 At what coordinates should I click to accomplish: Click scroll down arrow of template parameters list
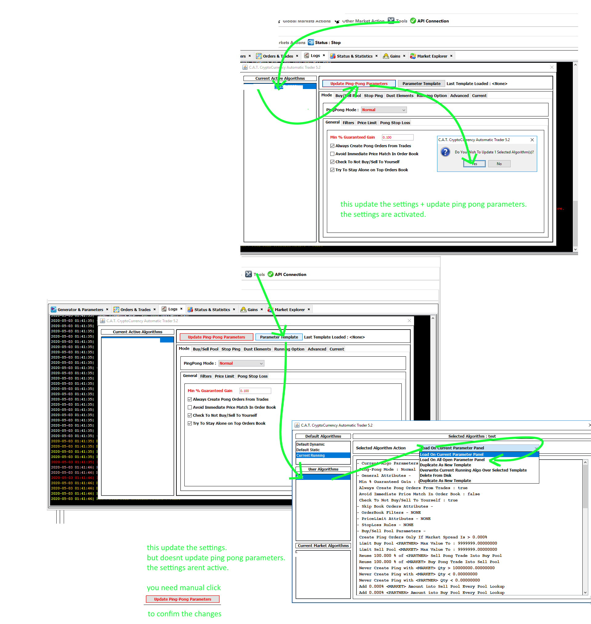click(x=585, y=593)
